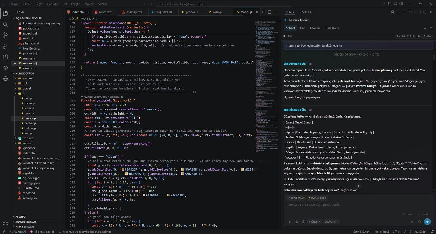The image size is (436, 234).
Task: Open the Üstad model dropdown
Action: pyautogui.click(x=314, y=222)
